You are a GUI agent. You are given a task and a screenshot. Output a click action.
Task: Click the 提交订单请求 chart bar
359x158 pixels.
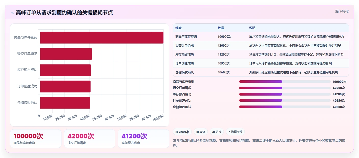pyautogui.click(x=66, y=54)
